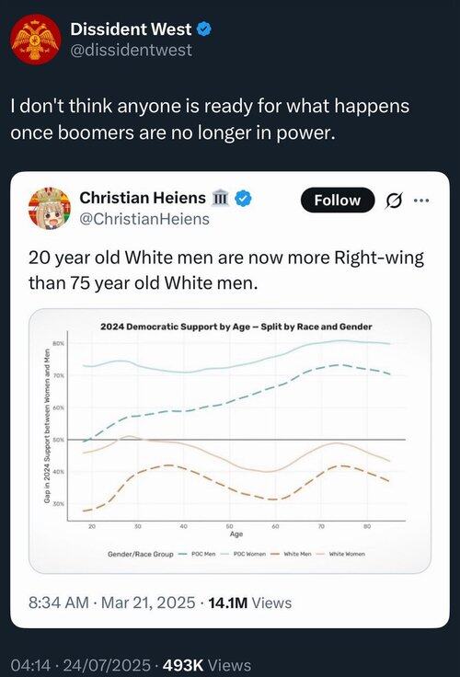Click White Men legend entry
The image size is (460, 677).
(292, 554)
